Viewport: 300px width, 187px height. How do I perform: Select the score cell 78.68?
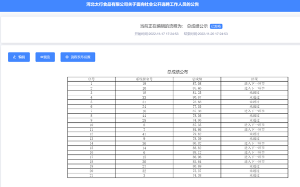tap(197, 102)
